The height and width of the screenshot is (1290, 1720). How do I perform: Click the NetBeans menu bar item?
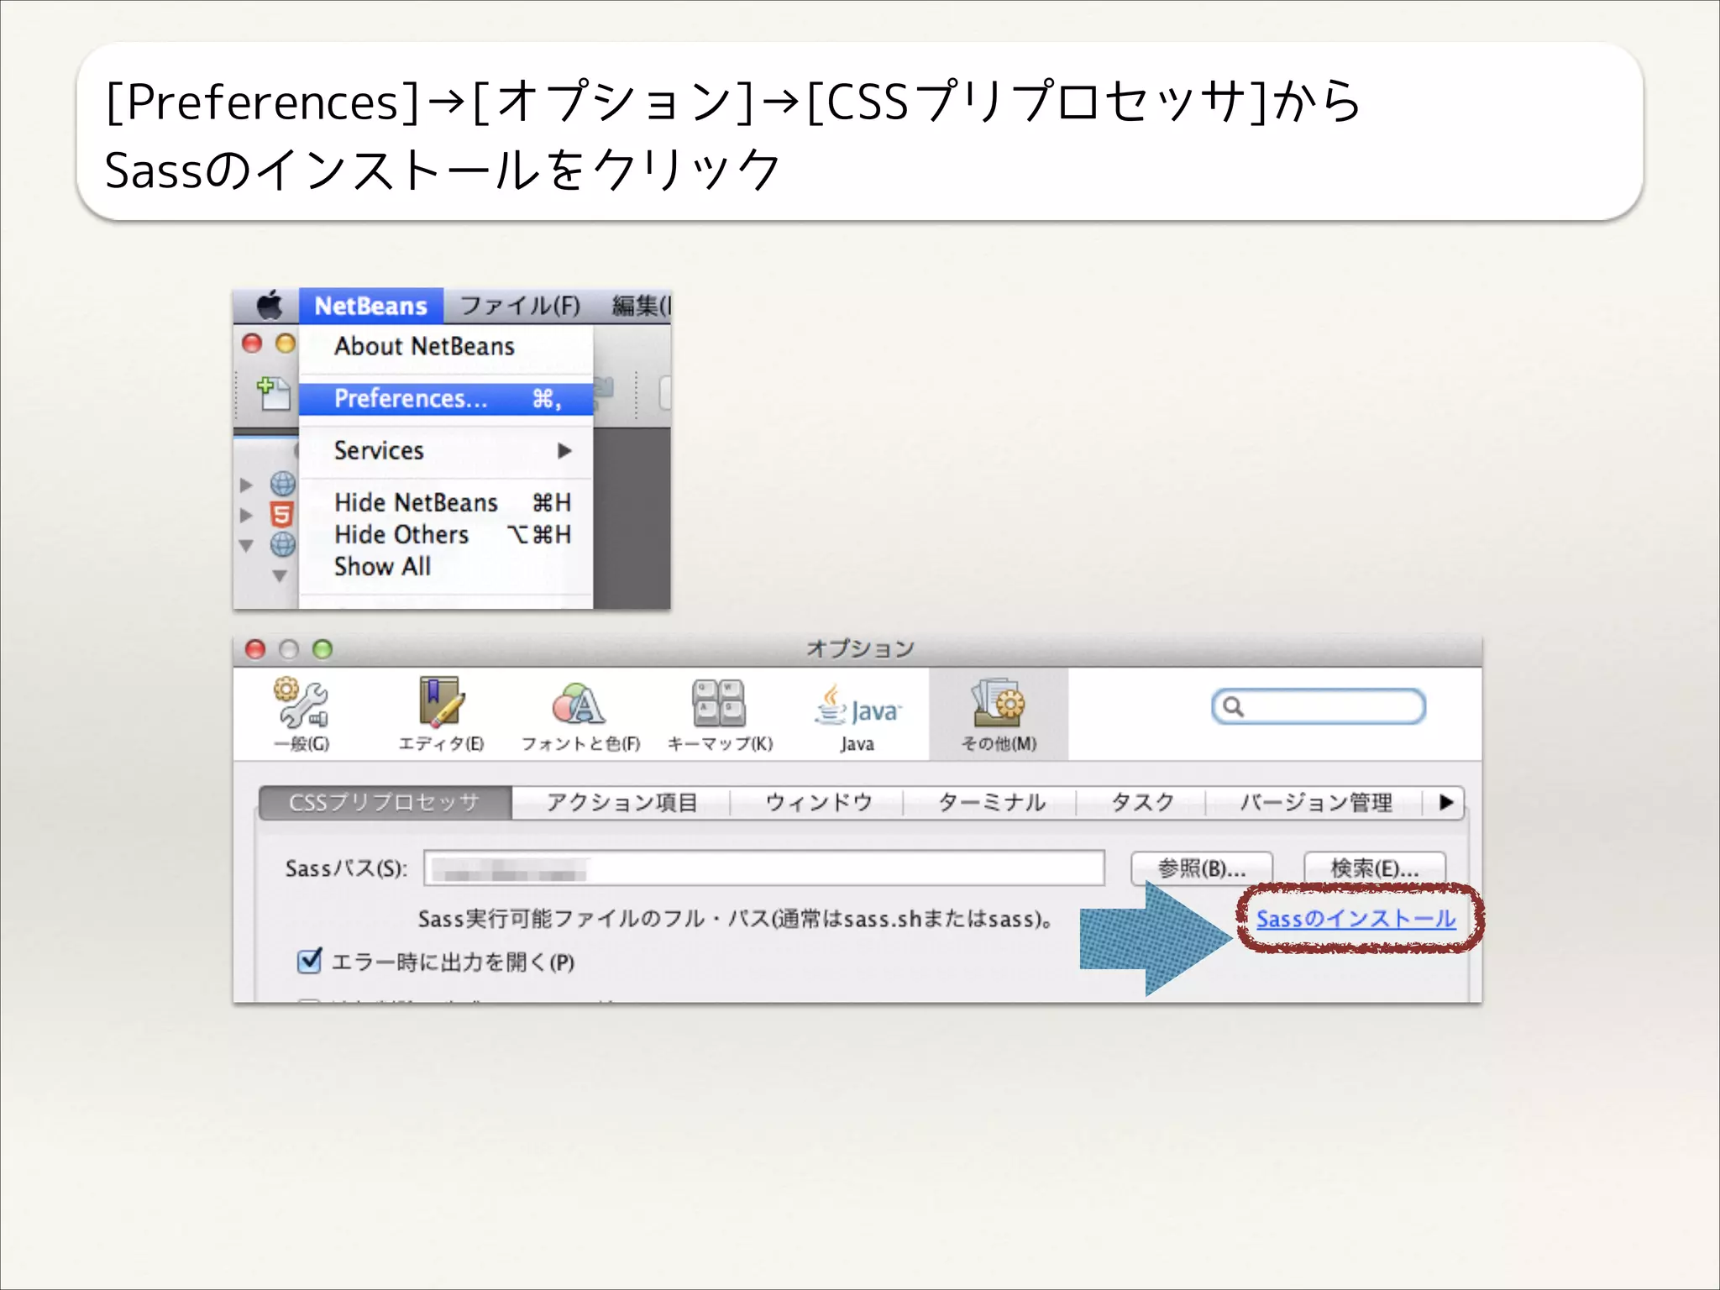tap(370, 306)
